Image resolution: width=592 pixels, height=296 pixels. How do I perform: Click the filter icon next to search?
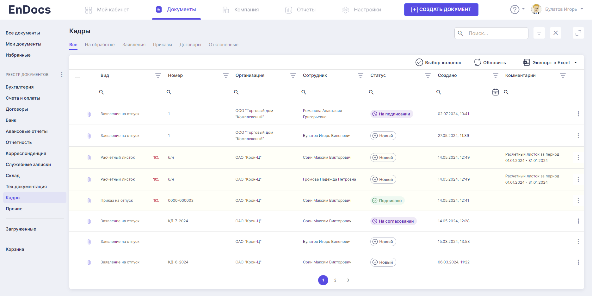tap(539, 33)
